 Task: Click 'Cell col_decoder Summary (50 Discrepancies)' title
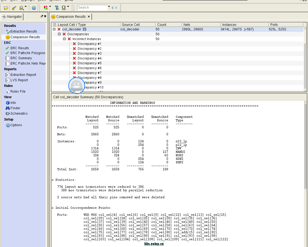pos(88,97)
